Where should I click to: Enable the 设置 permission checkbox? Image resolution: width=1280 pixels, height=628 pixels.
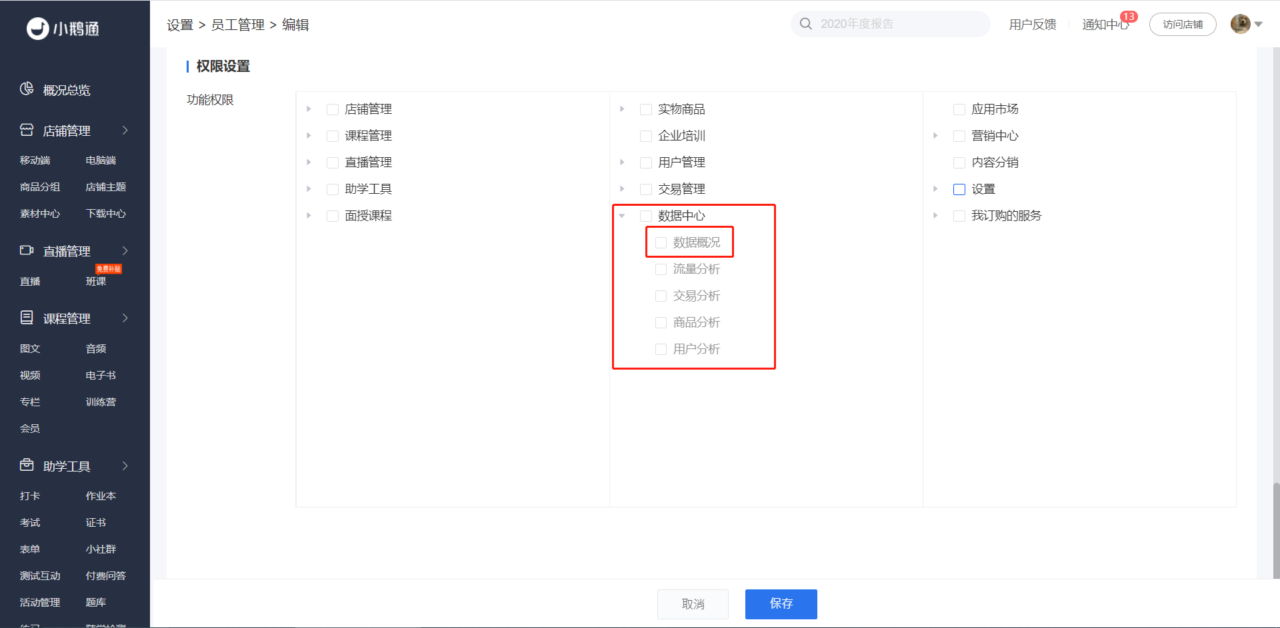pyautogui.click(x=959, y=189)
